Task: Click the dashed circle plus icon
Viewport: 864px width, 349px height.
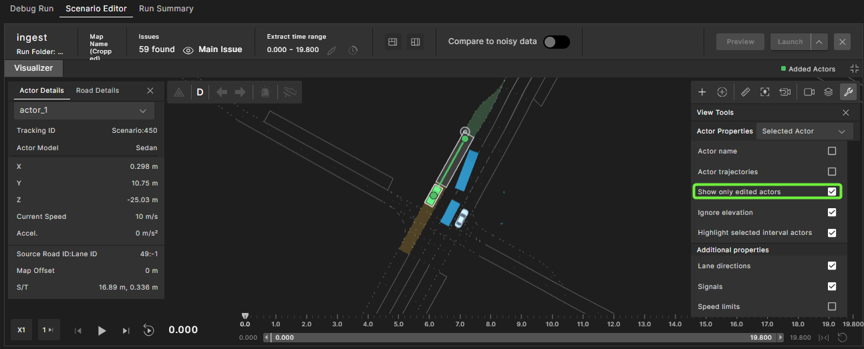Action: coord(722,92)
